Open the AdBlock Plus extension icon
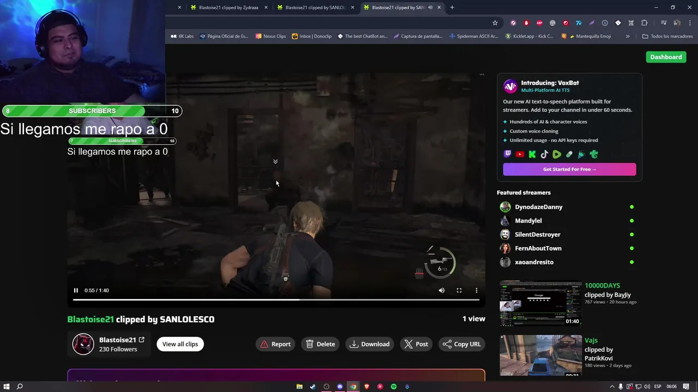This screenshot has width=698, height=392. click(x=539, y=23)
